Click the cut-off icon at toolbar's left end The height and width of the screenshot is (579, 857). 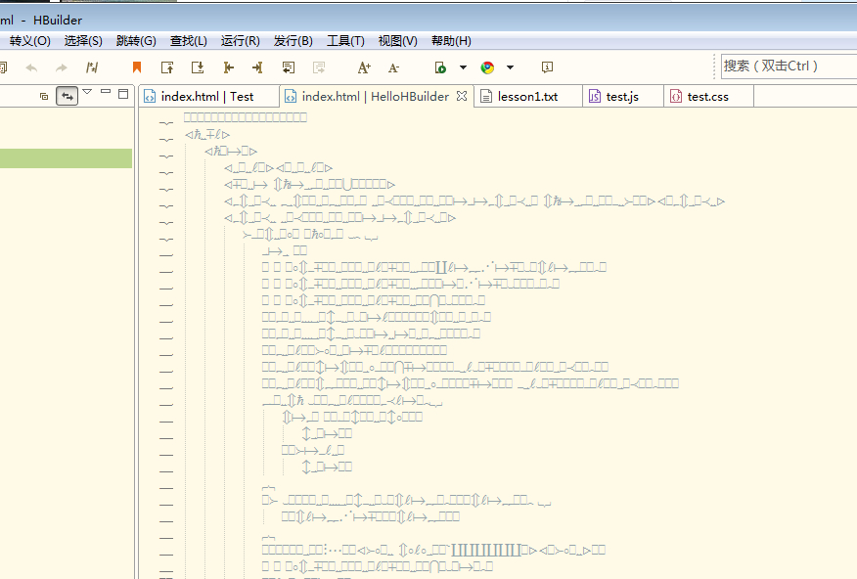pyautogui.click(x=3, y=67)
